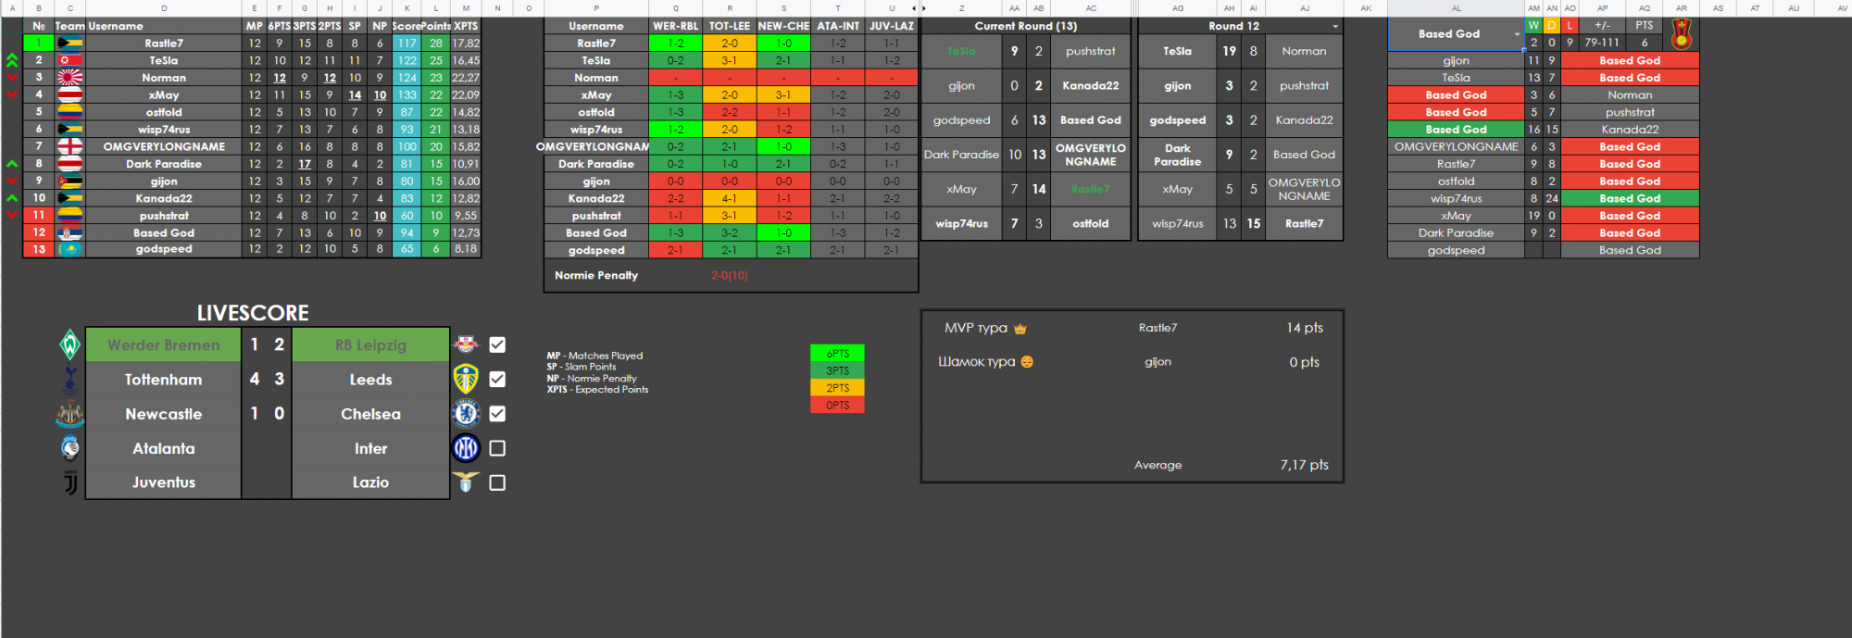This screenshot has width=1852, height=638.
Task: Click the green 6PTS legend swatch
Action: (837, 354)
